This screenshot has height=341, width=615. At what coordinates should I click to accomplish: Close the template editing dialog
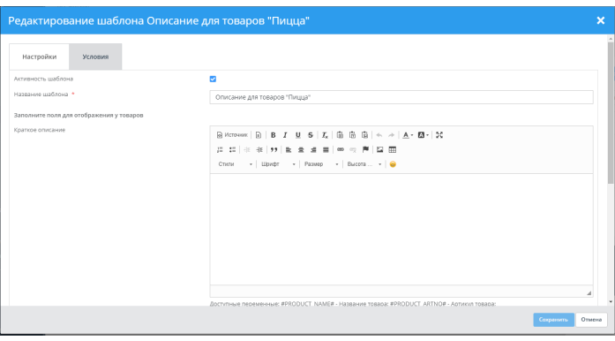pos(601,20)
